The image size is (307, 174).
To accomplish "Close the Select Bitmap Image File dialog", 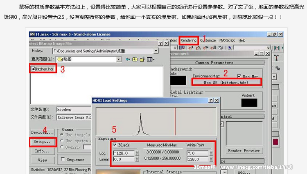I will click(x=166, y=43).
